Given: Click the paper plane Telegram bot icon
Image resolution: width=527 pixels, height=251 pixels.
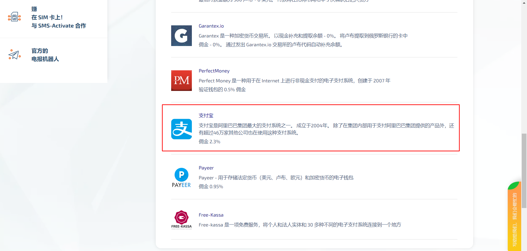Looking at the screenshot, I should click(x=14, y=55).
